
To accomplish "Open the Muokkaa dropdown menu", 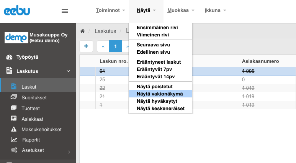I will 181,10.
